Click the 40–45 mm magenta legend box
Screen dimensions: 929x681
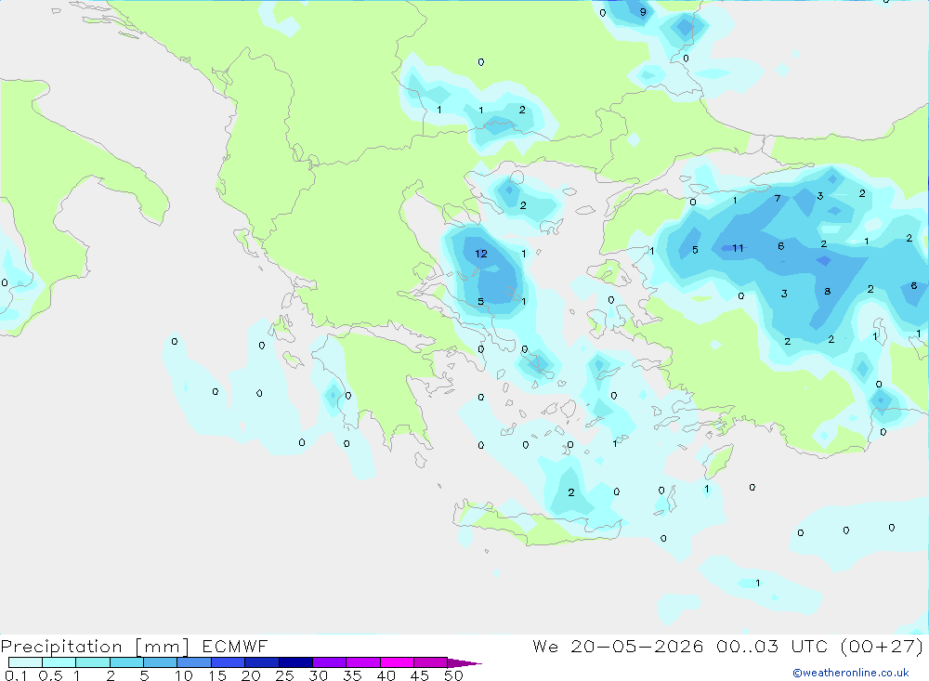click(x=397, y=662)
